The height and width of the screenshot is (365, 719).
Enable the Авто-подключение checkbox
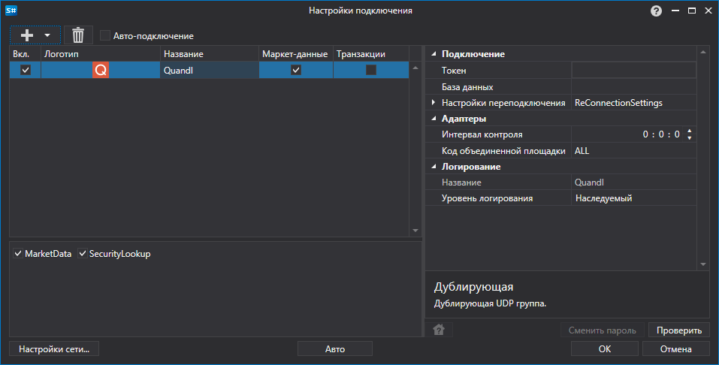click(x=105, y=36)
